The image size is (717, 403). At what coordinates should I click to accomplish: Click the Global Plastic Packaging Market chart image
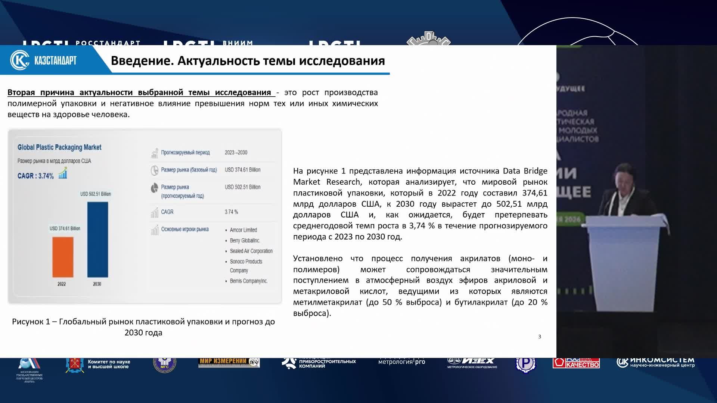pos(145,216)
